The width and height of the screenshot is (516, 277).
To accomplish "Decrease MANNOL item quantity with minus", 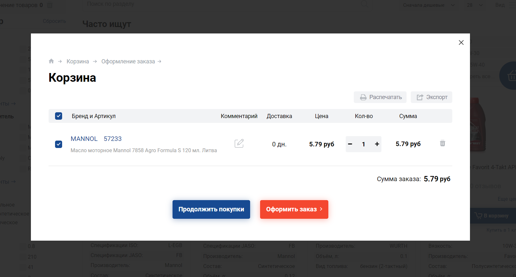I will [350, 144].
